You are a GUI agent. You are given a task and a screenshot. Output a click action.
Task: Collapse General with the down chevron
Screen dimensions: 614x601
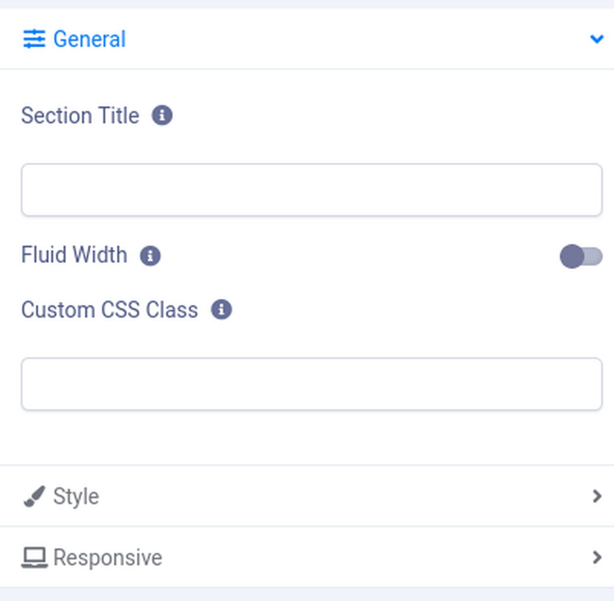(x=596, y=39)
